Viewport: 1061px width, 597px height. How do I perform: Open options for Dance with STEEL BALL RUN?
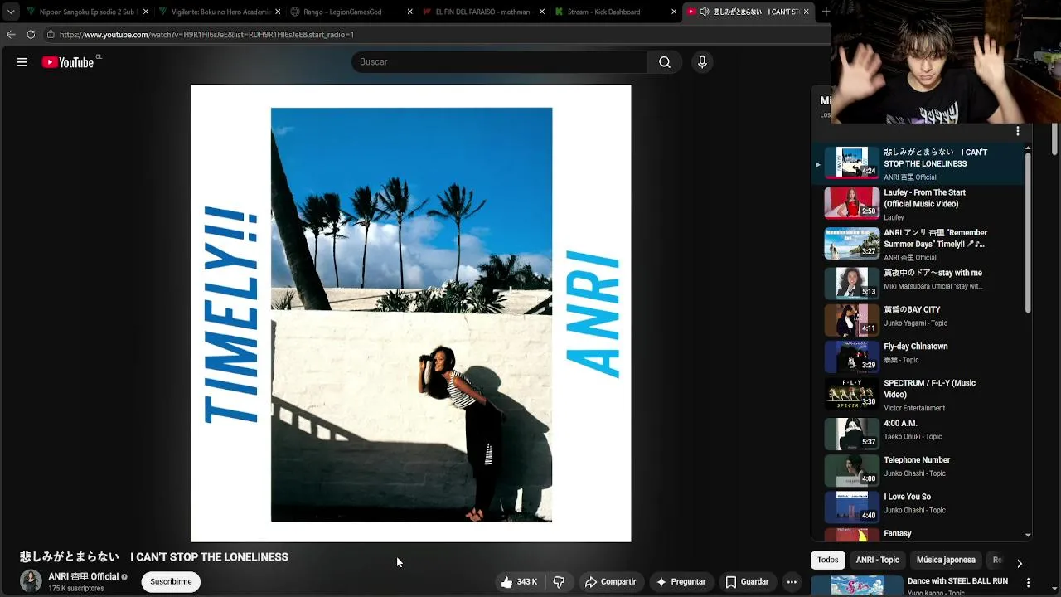(x=1028, y=583)
